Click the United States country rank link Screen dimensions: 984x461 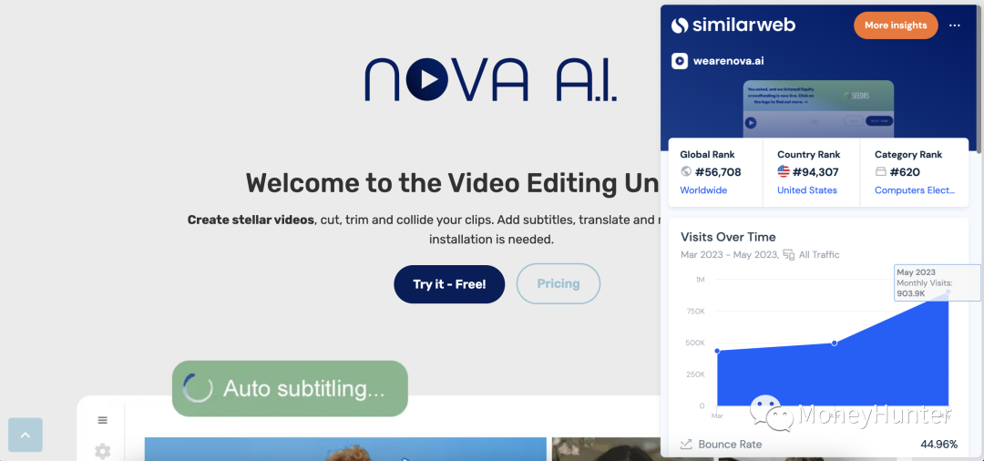coord(807,190)
